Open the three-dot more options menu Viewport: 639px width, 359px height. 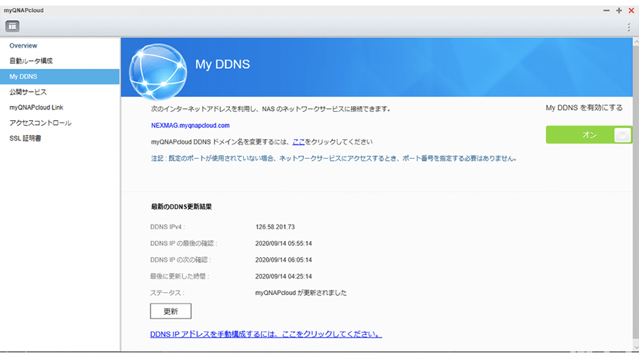(628, 27)
